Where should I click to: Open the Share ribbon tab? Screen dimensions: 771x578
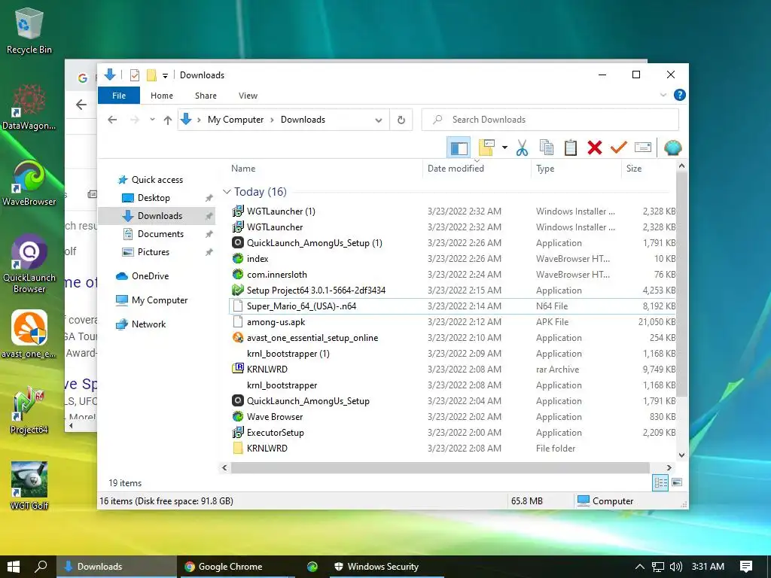pos(206,96)
